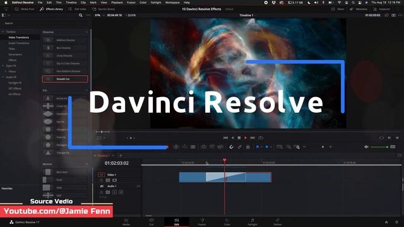This screenshot has width=404, height=227.
Task: Click the viewer jog scrubber slider
Action: (102, 132)
